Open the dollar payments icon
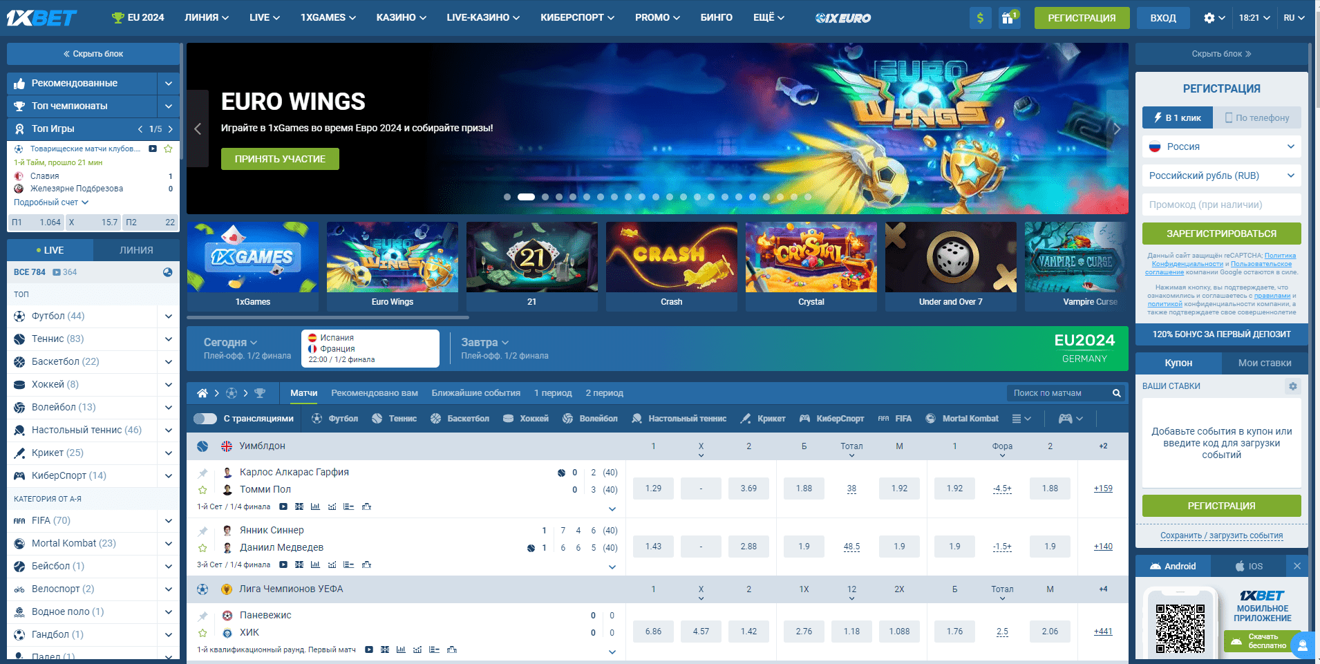 [980, 18]
